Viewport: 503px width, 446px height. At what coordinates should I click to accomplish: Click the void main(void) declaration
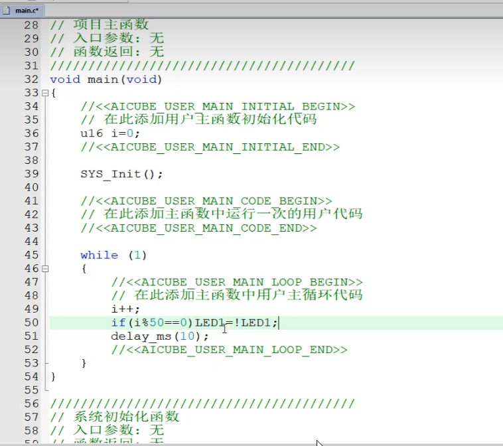pyautogui.click(x=106, y=80)
